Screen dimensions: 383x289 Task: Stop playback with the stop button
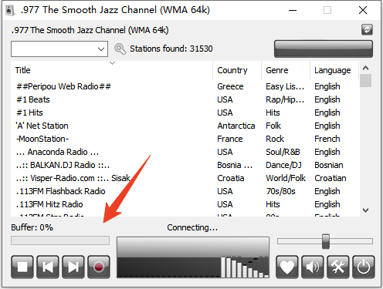tap(22, 267)
